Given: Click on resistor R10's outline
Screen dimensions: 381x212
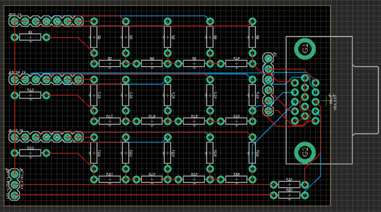Looking at the screenshot, I should pos(236,63).
